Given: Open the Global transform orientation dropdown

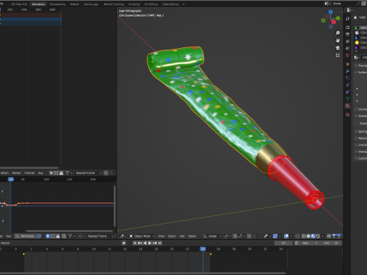Looking at the screenshot, I should point(213,236).
